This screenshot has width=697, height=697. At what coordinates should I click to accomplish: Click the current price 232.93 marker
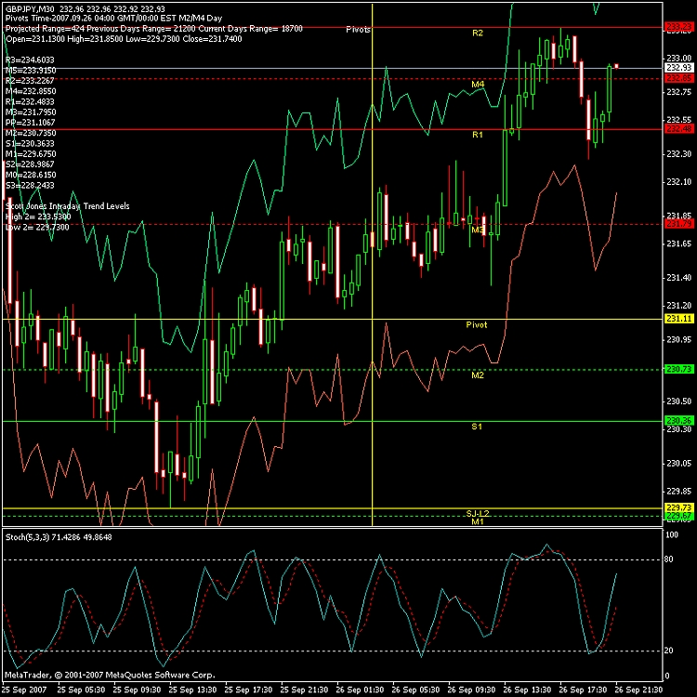click(x=677, y=68)
